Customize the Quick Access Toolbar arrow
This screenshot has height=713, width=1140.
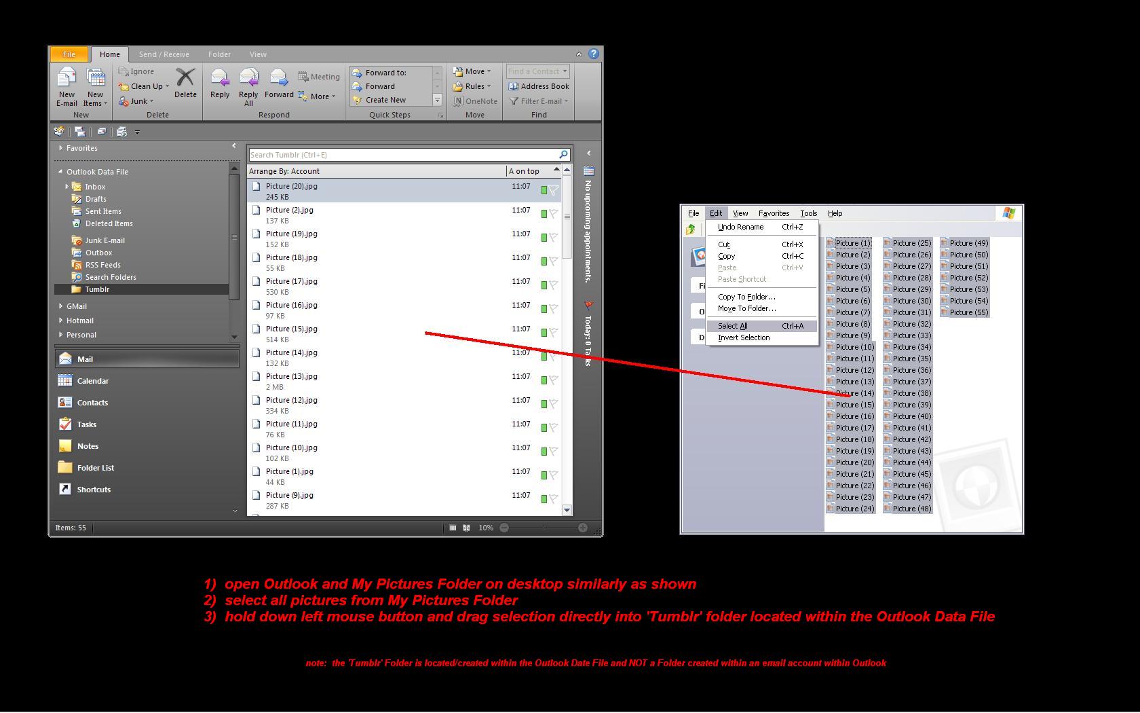137,132
